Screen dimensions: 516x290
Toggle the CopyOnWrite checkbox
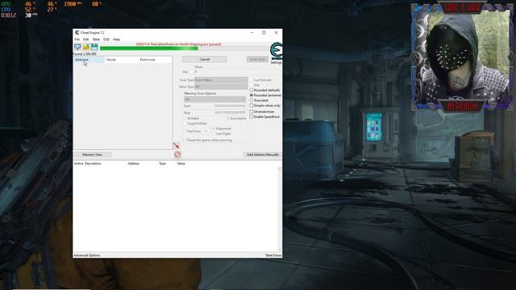(185, 123)
